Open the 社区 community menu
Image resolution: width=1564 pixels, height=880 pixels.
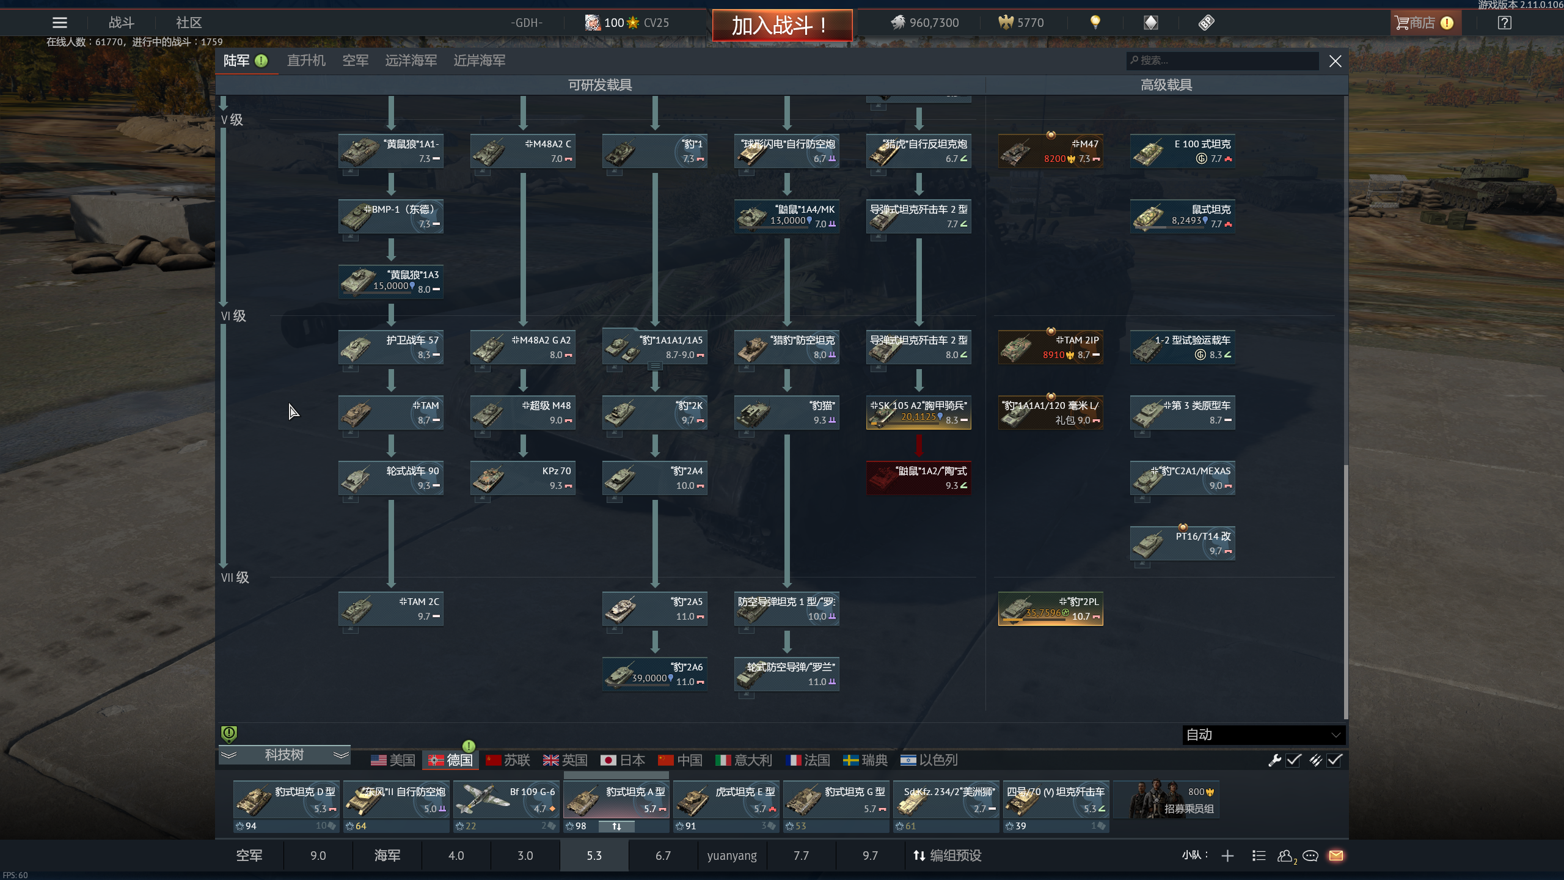(189, 23)
